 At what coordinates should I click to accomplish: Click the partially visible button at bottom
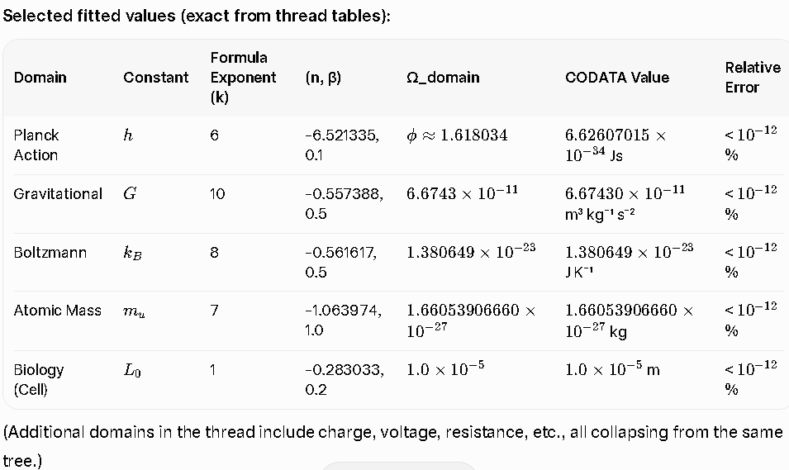pyautogui.click(x=398, y=466)
